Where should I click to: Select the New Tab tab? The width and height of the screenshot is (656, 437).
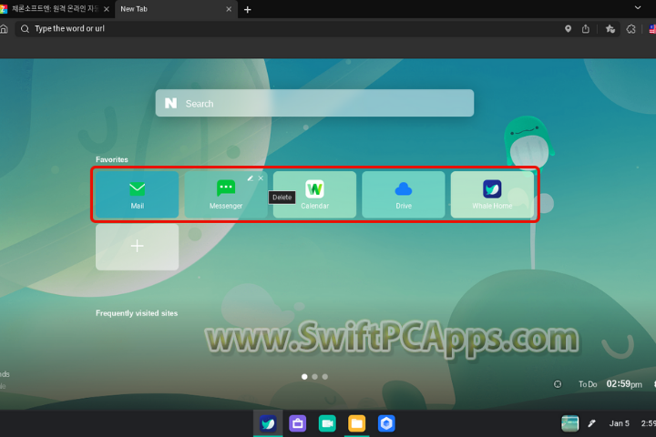pos(176,9)
